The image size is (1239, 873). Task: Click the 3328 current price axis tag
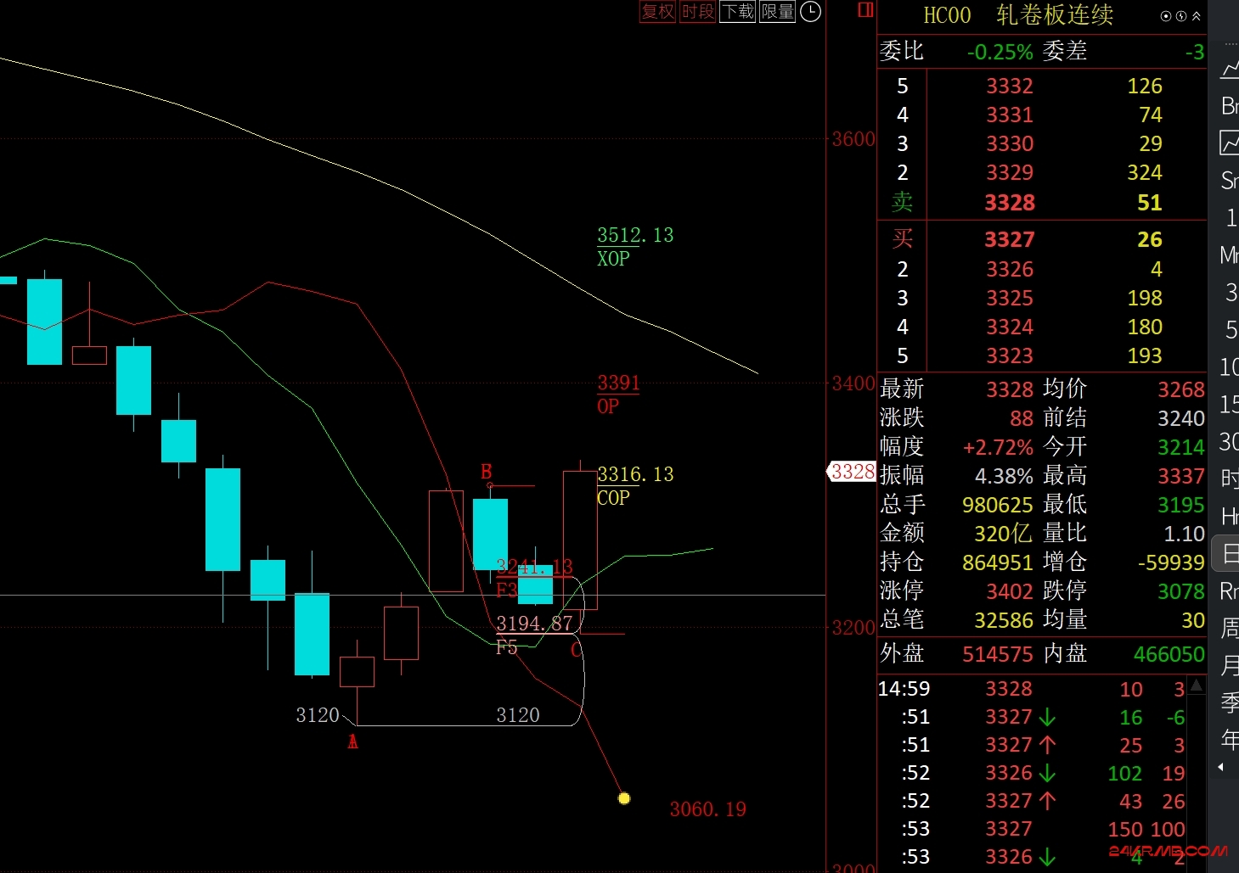(x=852, y=472)
